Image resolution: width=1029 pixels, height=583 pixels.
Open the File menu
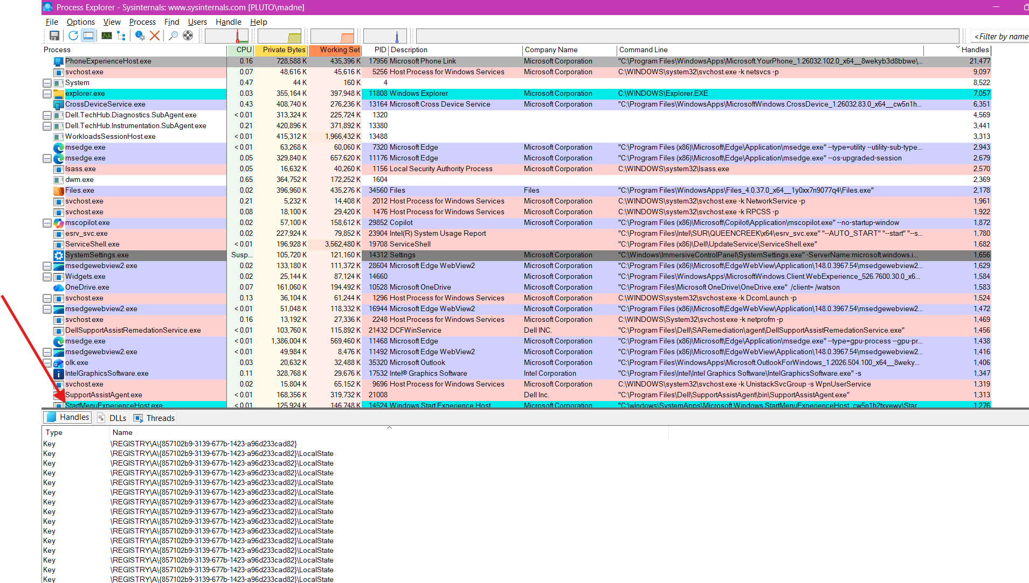tap(52, 22)
